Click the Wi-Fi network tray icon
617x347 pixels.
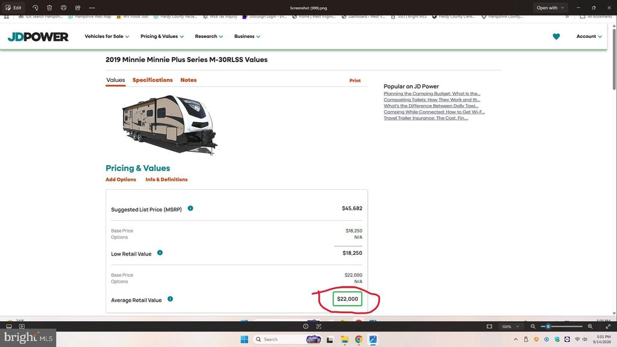pyautogui.click(x=577, y=339)
